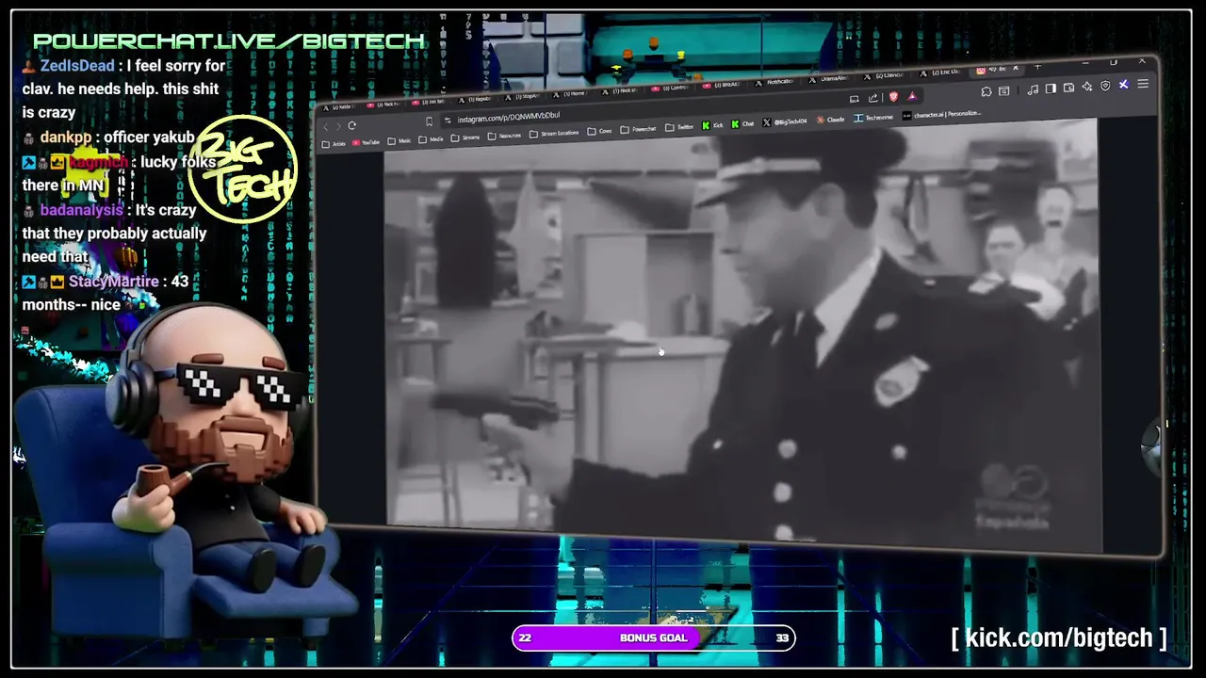The width and height of the screenshot is (1206, 678).
Task: Open the Techmeme bookmark
Action: (873, 118)
